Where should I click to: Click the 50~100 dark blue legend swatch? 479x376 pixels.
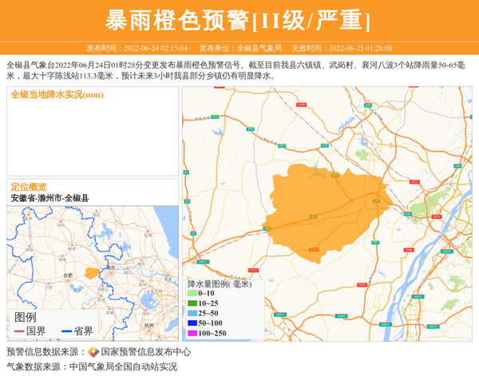point(192,323)
